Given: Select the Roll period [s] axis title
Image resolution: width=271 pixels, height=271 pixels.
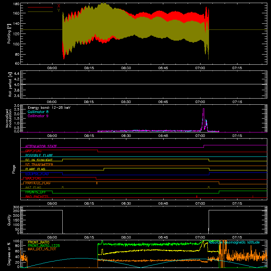Looking at the screenshot, I should [x=10, y=84].
